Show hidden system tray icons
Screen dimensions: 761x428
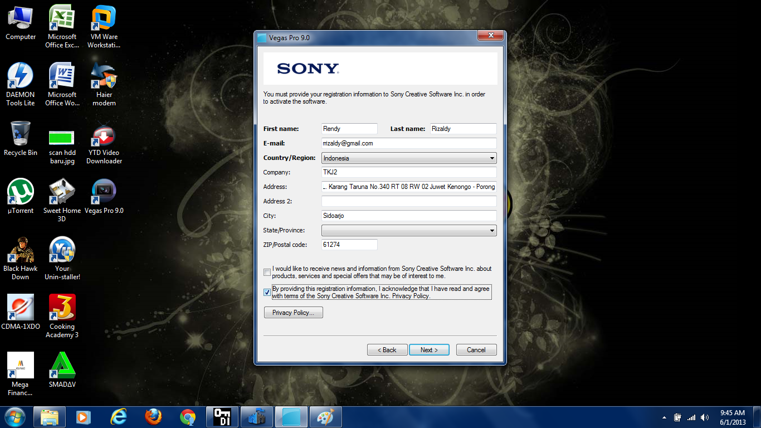(664, 417)
